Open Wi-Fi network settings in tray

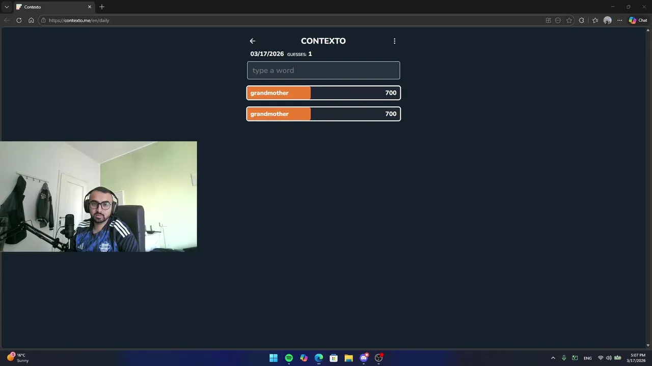coord(601,358)
